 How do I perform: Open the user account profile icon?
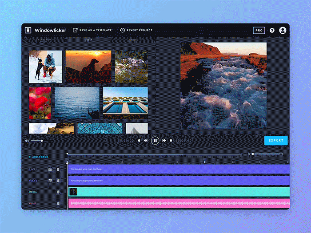[x=283, y=31]
